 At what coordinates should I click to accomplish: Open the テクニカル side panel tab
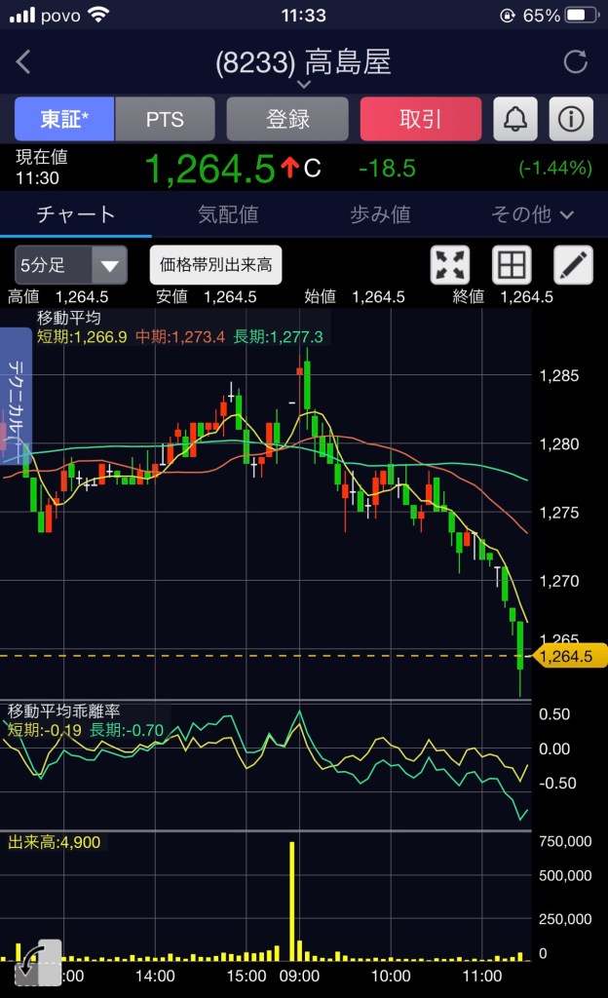click(x=17, y=395)
